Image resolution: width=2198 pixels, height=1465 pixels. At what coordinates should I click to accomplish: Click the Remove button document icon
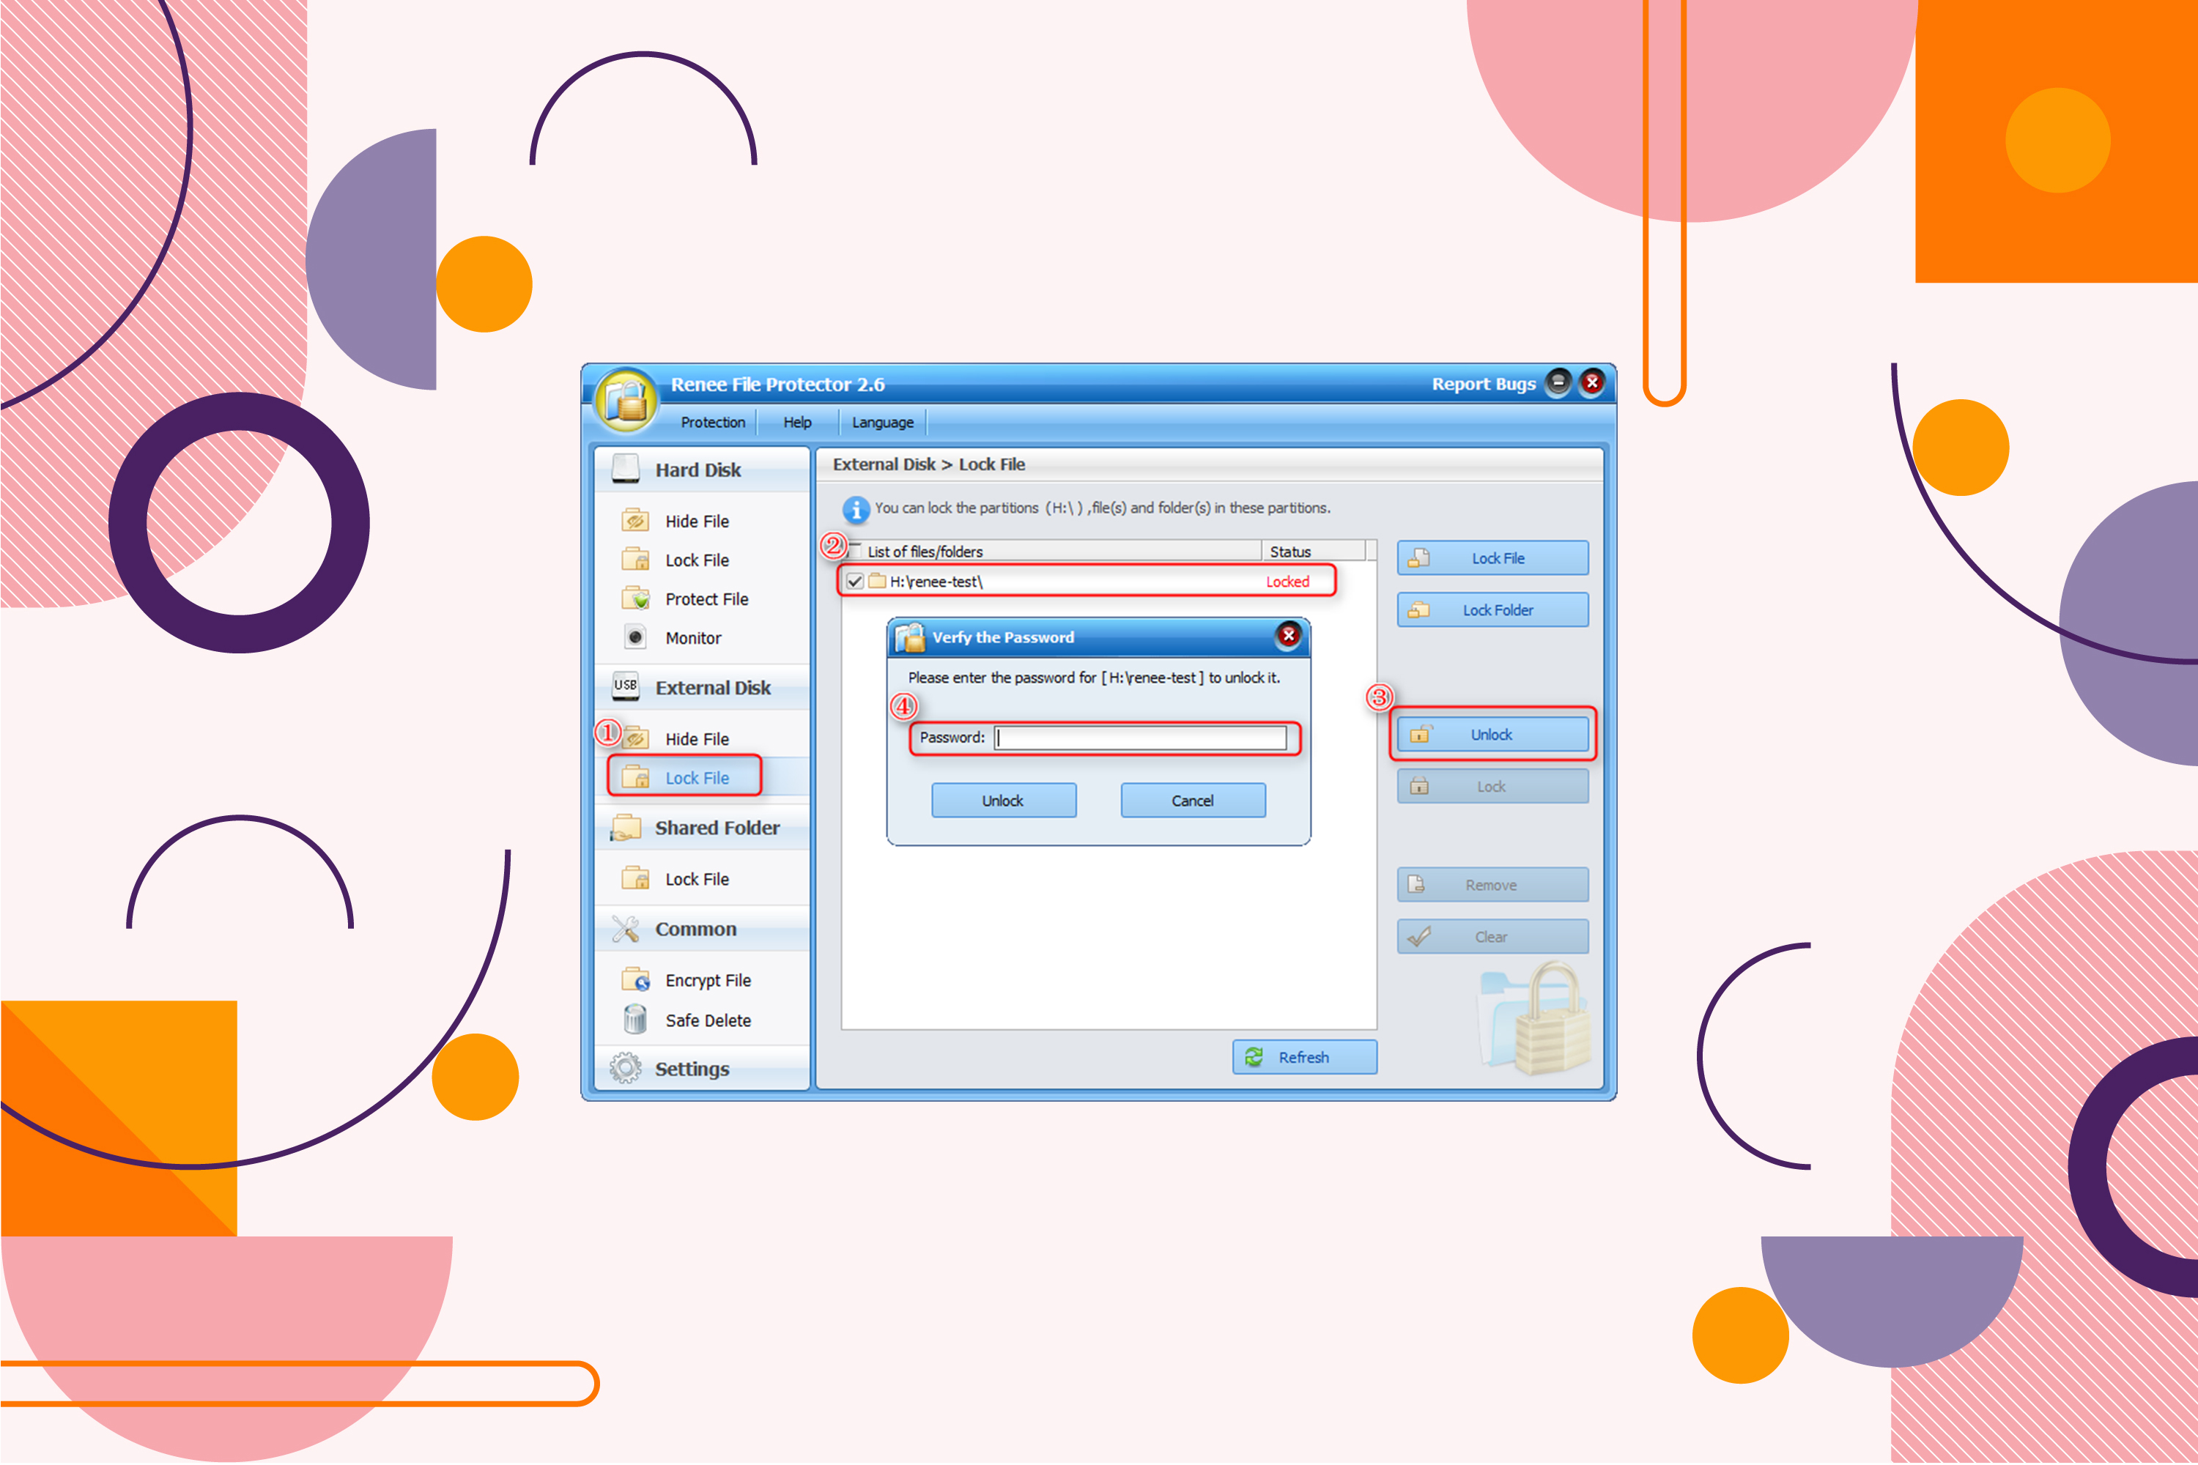click(x=1417, y=884)
